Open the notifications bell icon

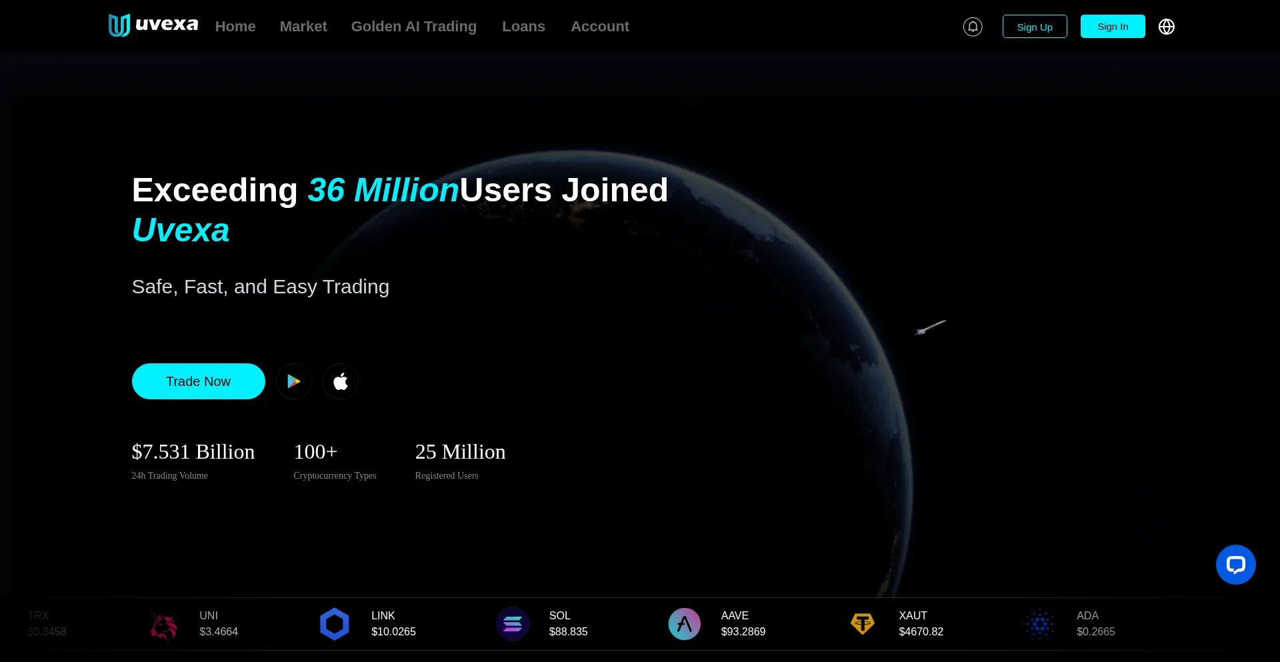(973, 27)
